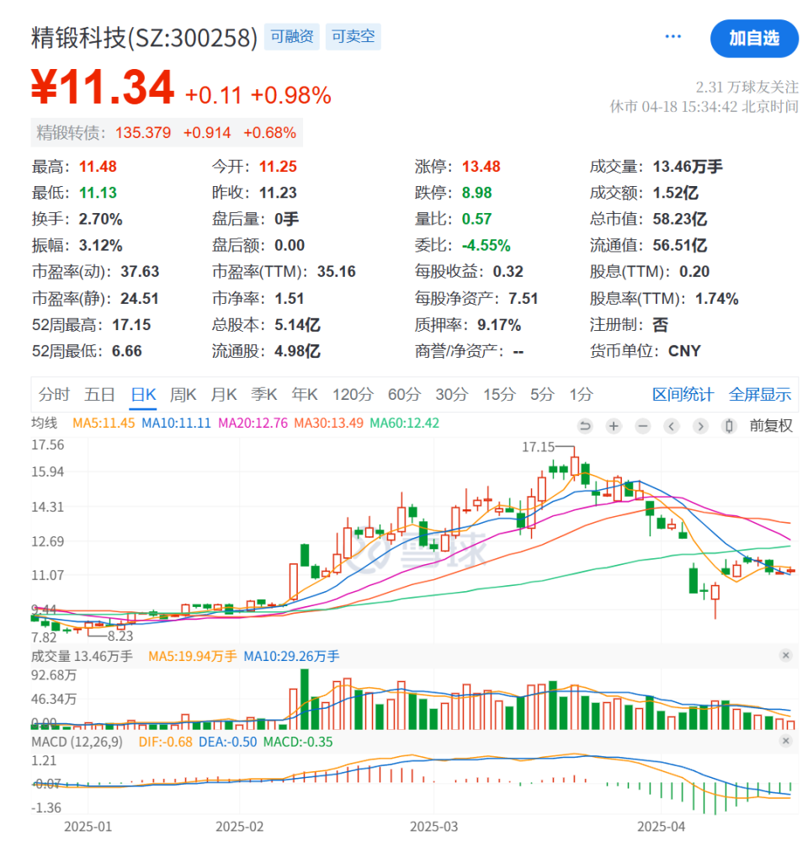Toggle the candlestick display icon

pyautogui.click(x=729, y=426)
